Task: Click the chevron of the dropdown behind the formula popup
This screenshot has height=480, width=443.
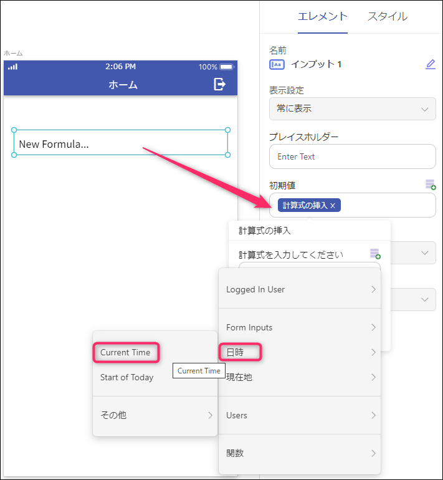Action: point(425,253)
